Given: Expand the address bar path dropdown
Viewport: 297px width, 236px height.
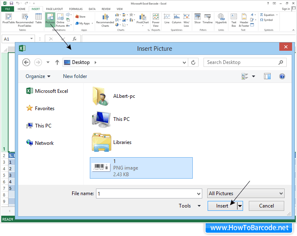Looking at the screenshot, I should [184, 62].
